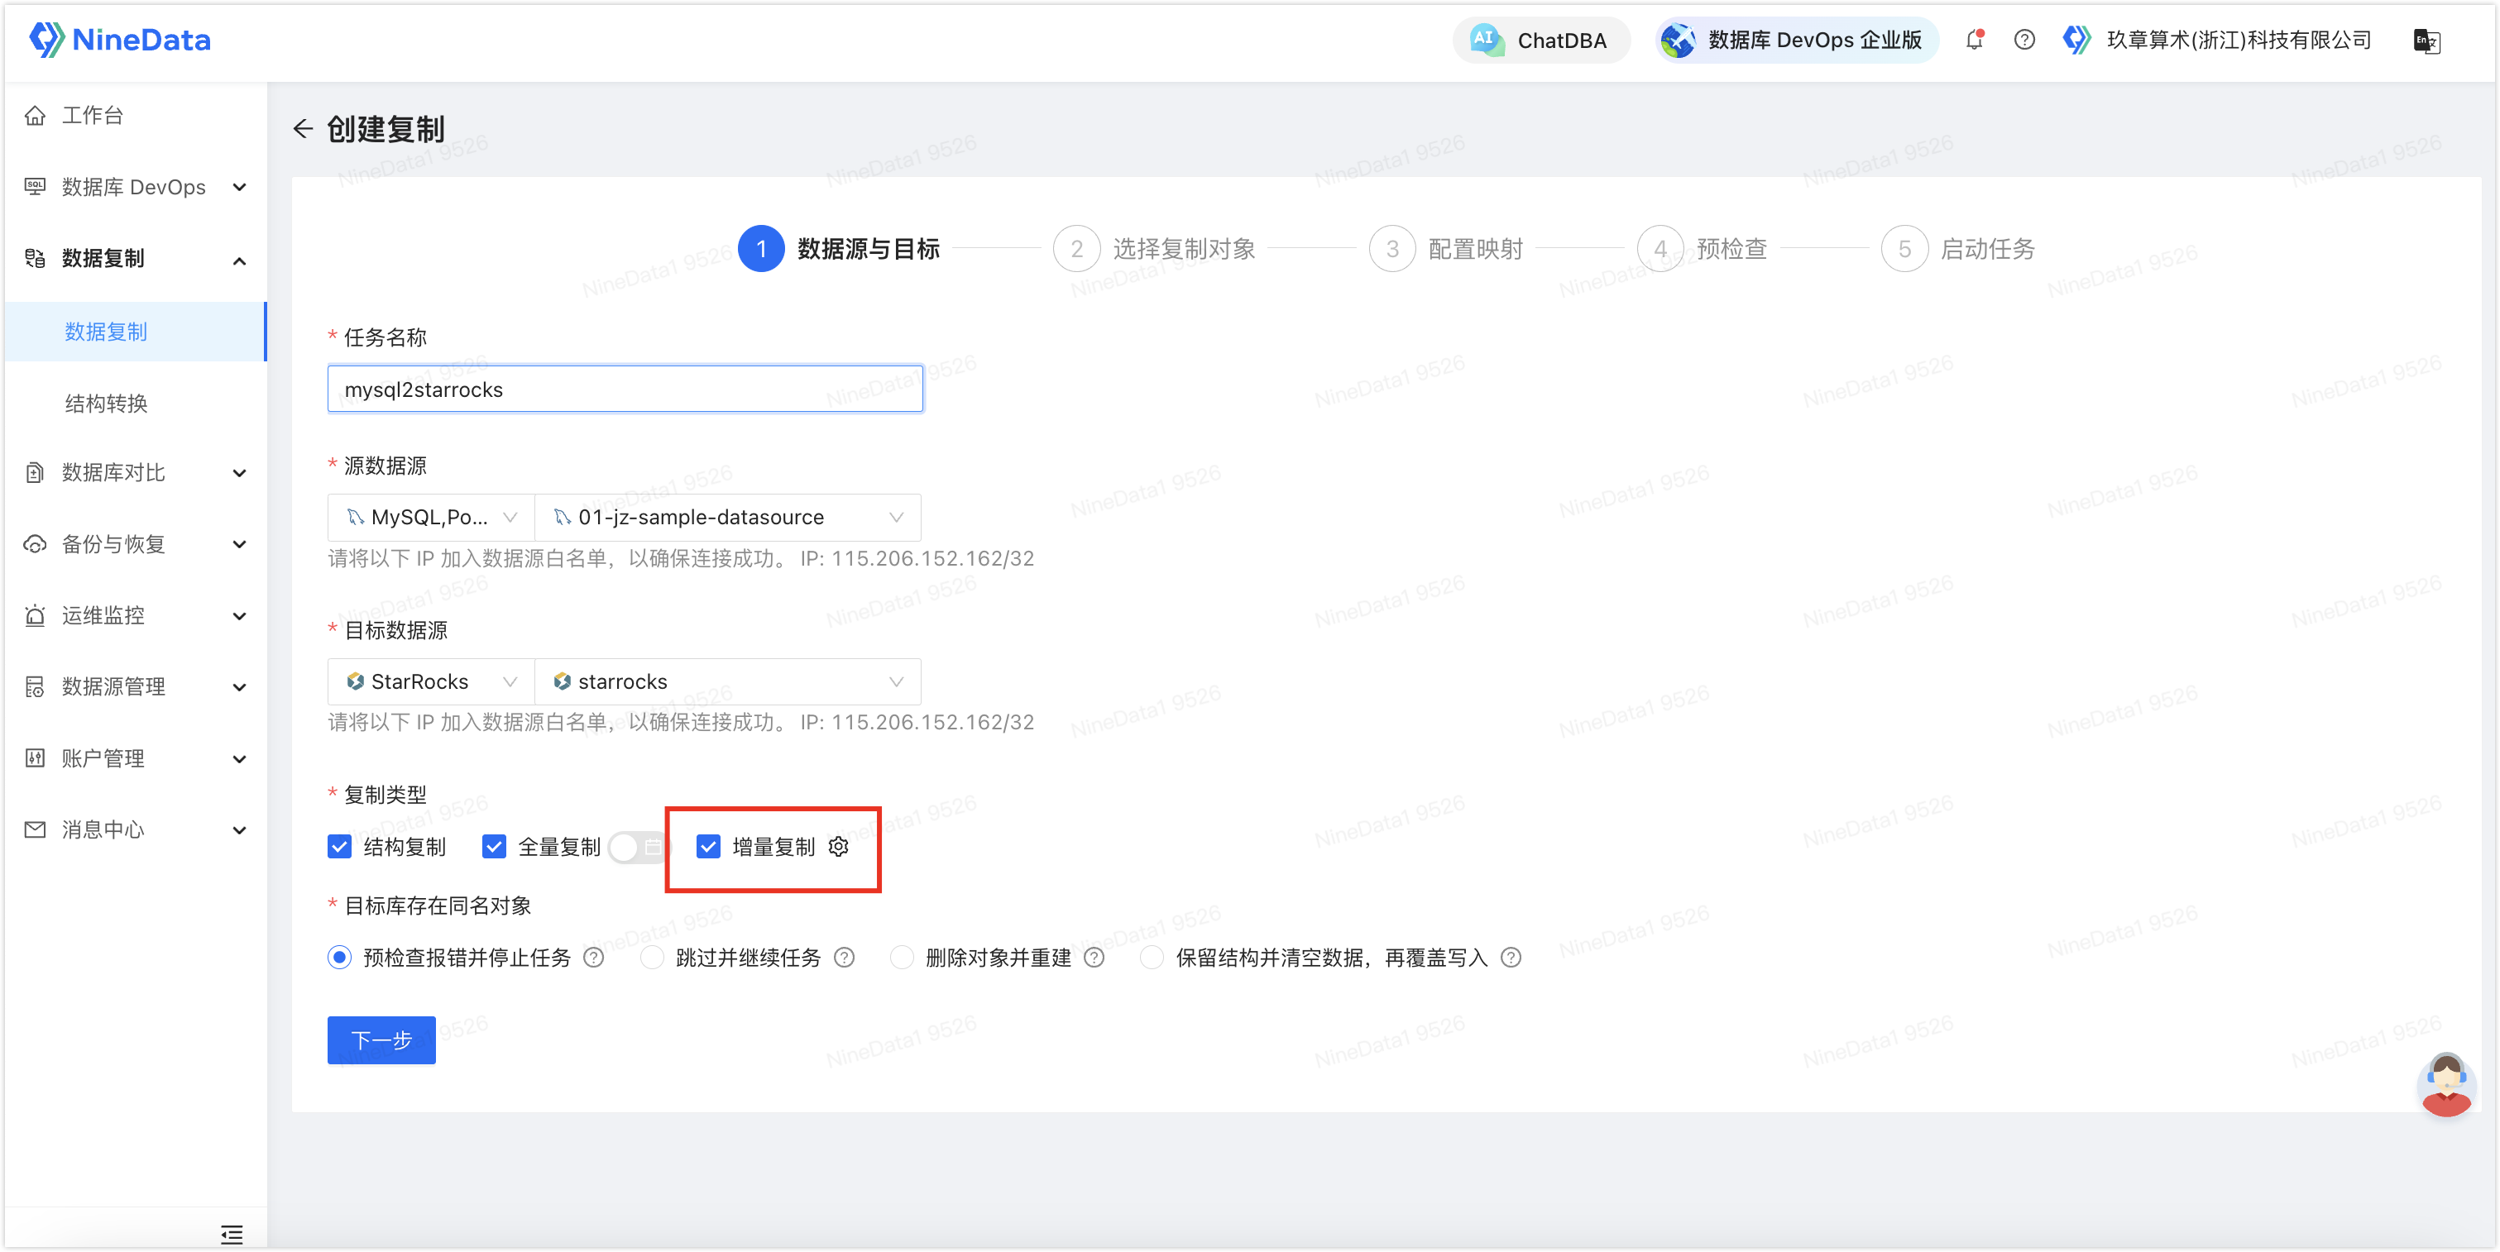Screen dimensions: 2500x1252
Task: Click step 3 配置映射
Action: tap(1446, 249)
